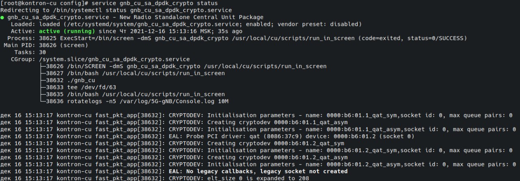Click the green status dot before service name
520x181 pixels.
click(x=2, y=17)
